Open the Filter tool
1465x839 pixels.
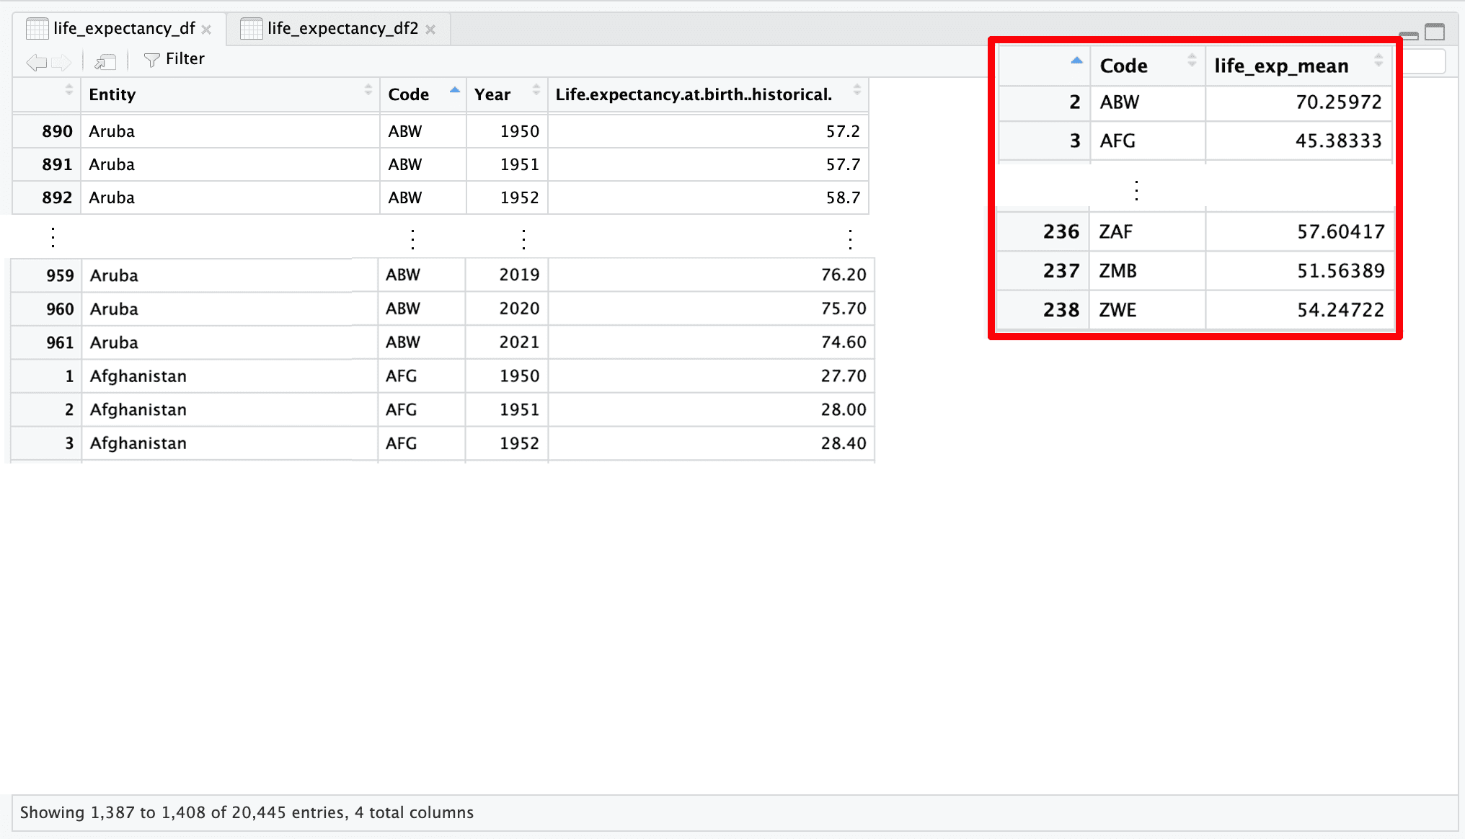(x=174, y=59)
